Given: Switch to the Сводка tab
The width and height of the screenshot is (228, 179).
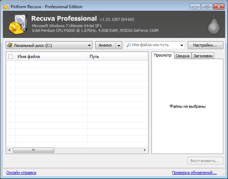Looking at the screenshot, I should [182, 56].
